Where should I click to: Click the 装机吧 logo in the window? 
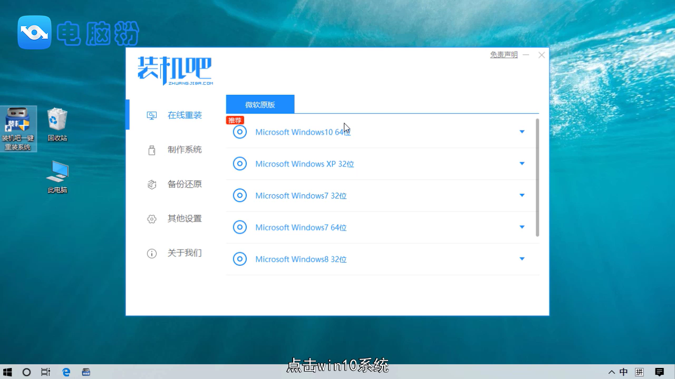click(175, 71)
